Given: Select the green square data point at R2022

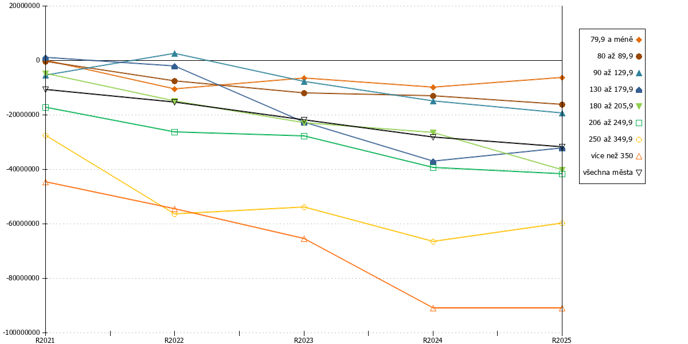Looking at the screenshot, I should pos(174,132).
